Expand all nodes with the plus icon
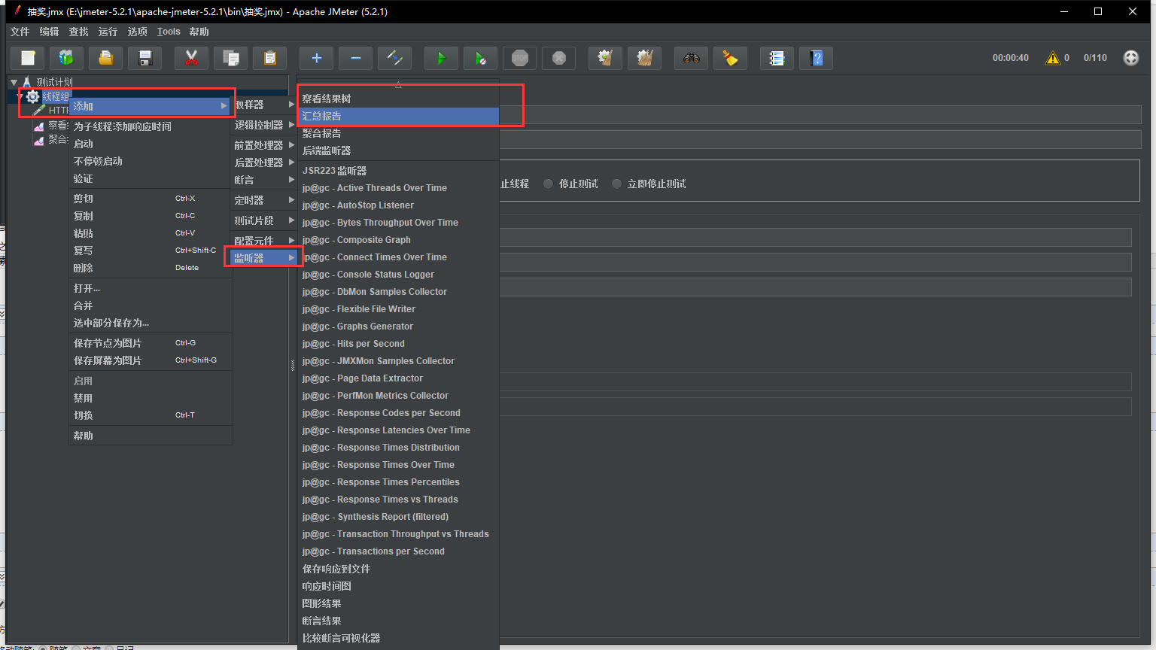 click(317, 58)
